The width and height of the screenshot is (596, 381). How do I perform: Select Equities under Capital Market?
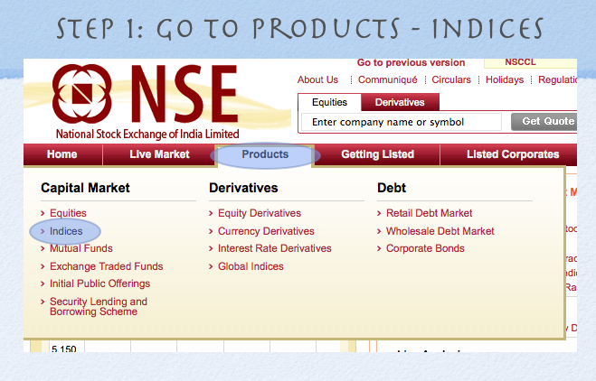(68, 213)
